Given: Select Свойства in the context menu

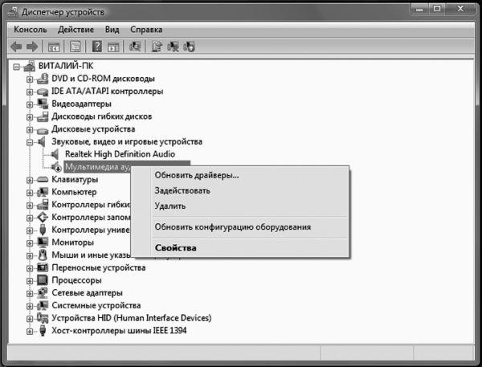Looking at the screenshot, I should [175, 248].
